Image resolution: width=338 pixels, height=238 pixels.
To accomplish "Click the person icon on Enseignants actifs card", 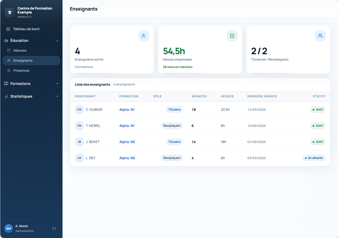I will [144, 36].
